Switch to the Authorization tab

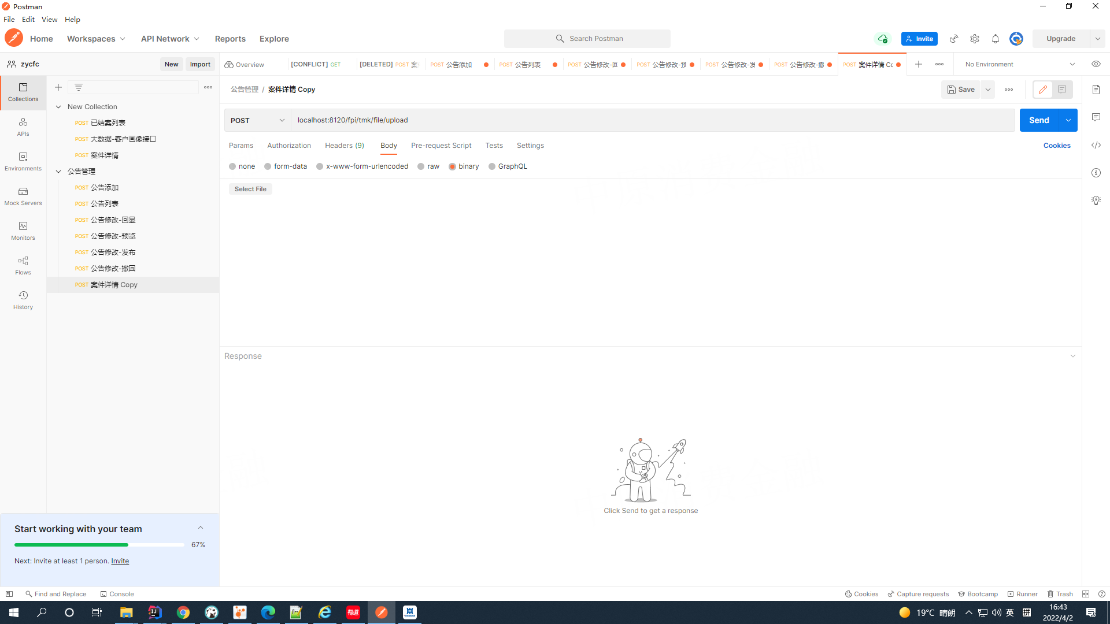289,146
